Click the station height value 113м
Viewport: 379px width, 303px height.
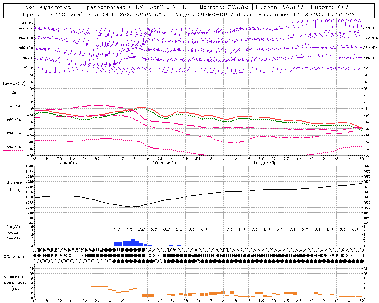pos(344,7)
